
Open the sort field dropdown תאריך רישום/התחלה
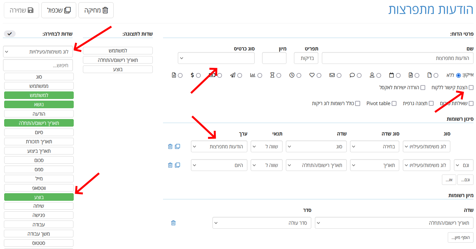click(394, 223)
